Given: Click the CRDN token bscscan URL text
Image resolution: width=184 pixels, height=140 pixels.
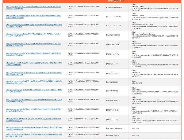Looking at the screenshot, I should [155, 102].
